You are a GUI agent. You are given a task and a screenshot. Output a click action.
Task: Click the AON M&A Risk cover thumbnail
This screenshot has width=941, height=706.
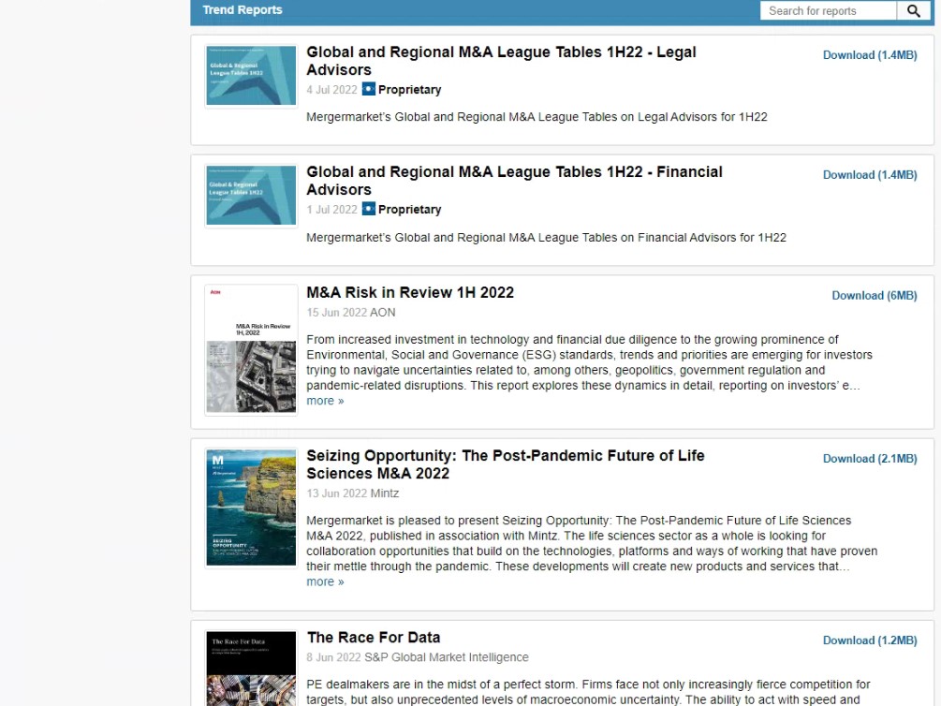pos(251,349)
